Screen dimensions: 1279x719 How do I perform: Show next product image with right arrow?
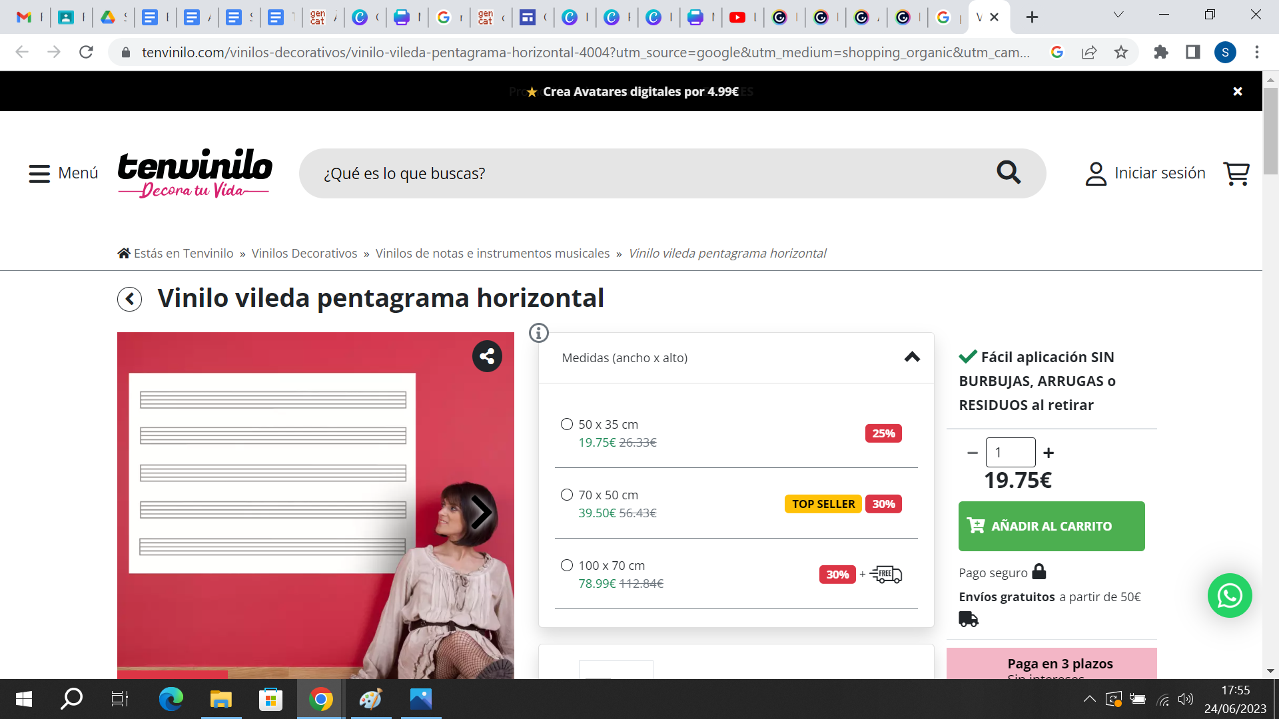tap(482, 513)
